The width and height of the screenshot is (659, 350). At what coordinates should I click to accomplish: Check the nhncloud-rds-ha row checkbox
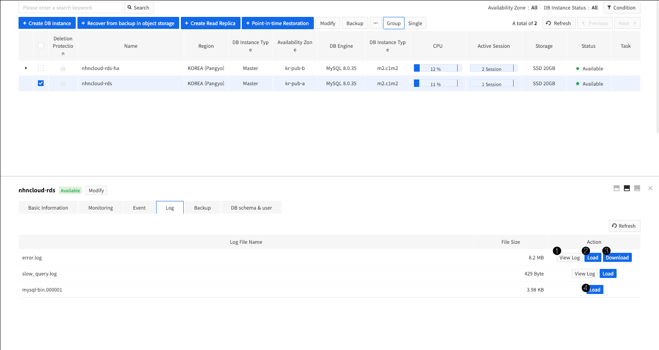[41, 68]
